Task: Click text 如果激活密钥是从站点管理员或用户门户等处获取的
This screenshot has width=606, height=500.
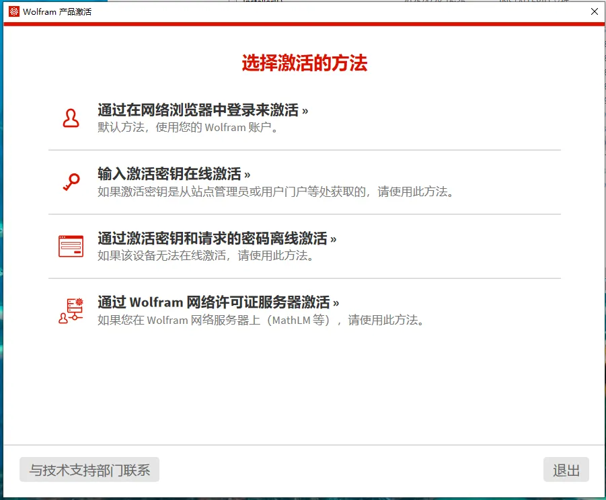Action: pyautogui.click(x=231, y=192)
